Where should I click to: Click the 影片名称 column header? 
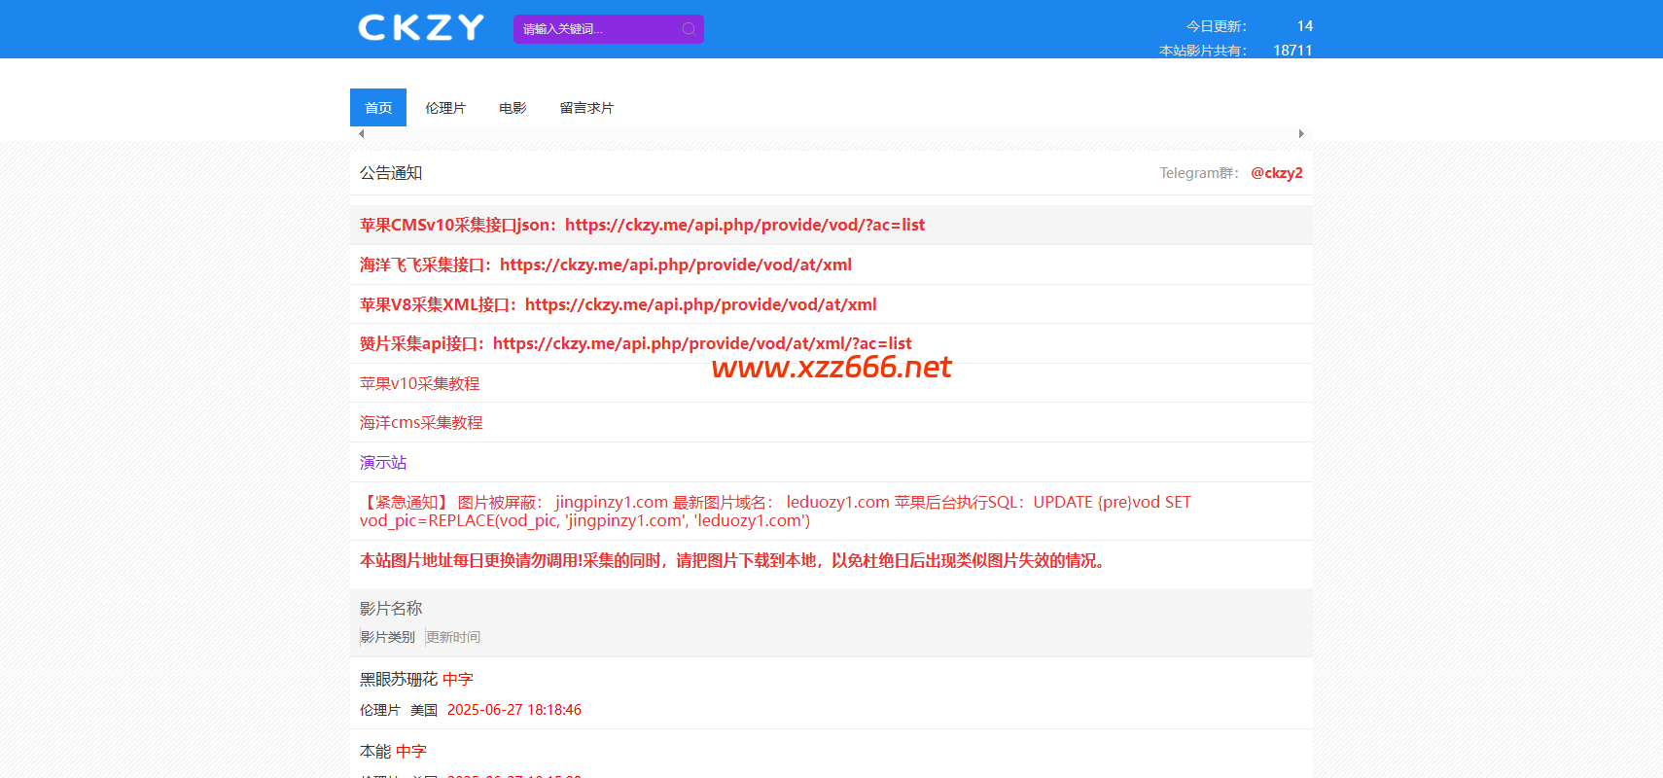click(391, 608)
